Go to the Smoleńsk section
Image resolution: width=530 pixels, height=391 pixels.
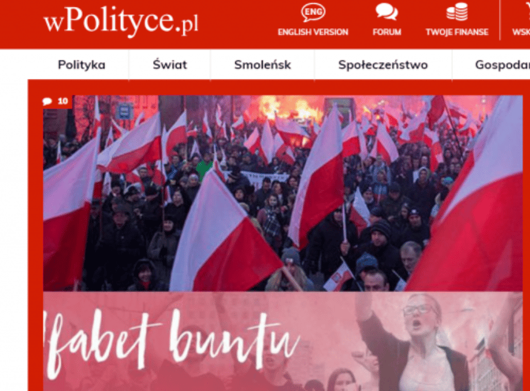click(262, 65)
